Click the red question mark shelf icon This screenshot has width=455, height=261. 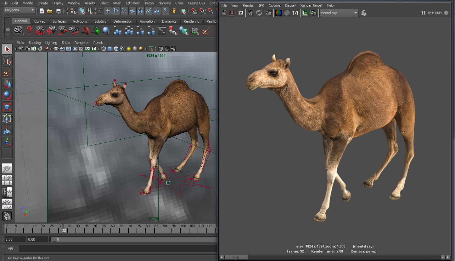[x=29, y=30]
